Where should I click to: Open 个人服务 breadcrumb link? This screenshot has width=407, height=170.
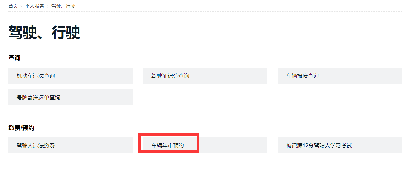coord(34,6)
